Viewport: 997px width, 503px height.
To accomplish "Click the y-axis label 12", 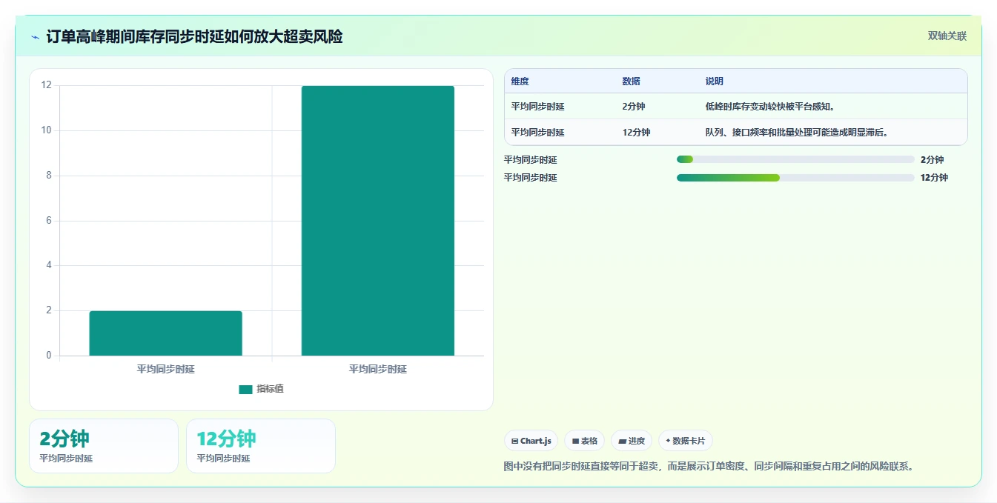I will coord(47,85).
